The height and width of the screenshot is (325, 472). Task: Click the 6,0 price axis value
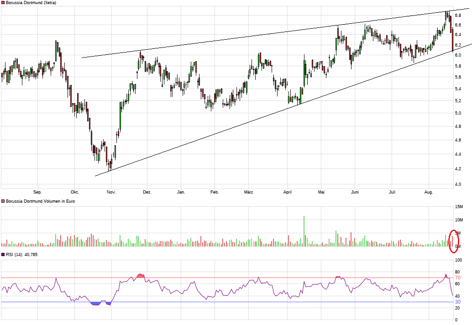(x=458, y=55)
